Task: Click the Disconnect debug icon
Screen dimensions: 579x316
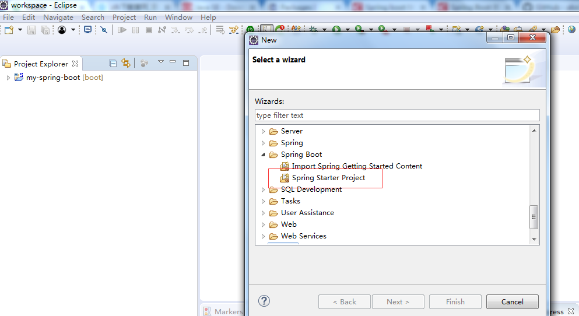Action: click(162, 30)
